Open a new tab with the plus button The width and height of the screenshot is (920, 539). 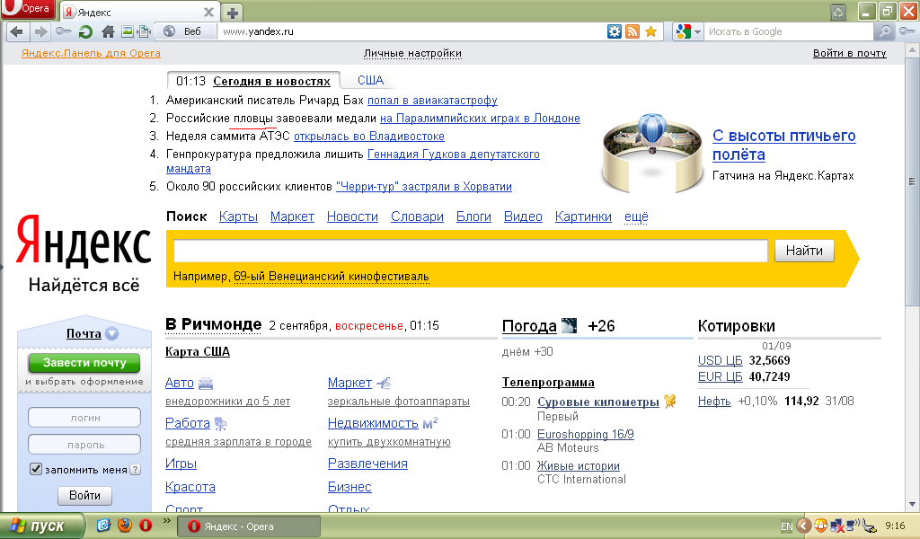[x=233, y=13]
